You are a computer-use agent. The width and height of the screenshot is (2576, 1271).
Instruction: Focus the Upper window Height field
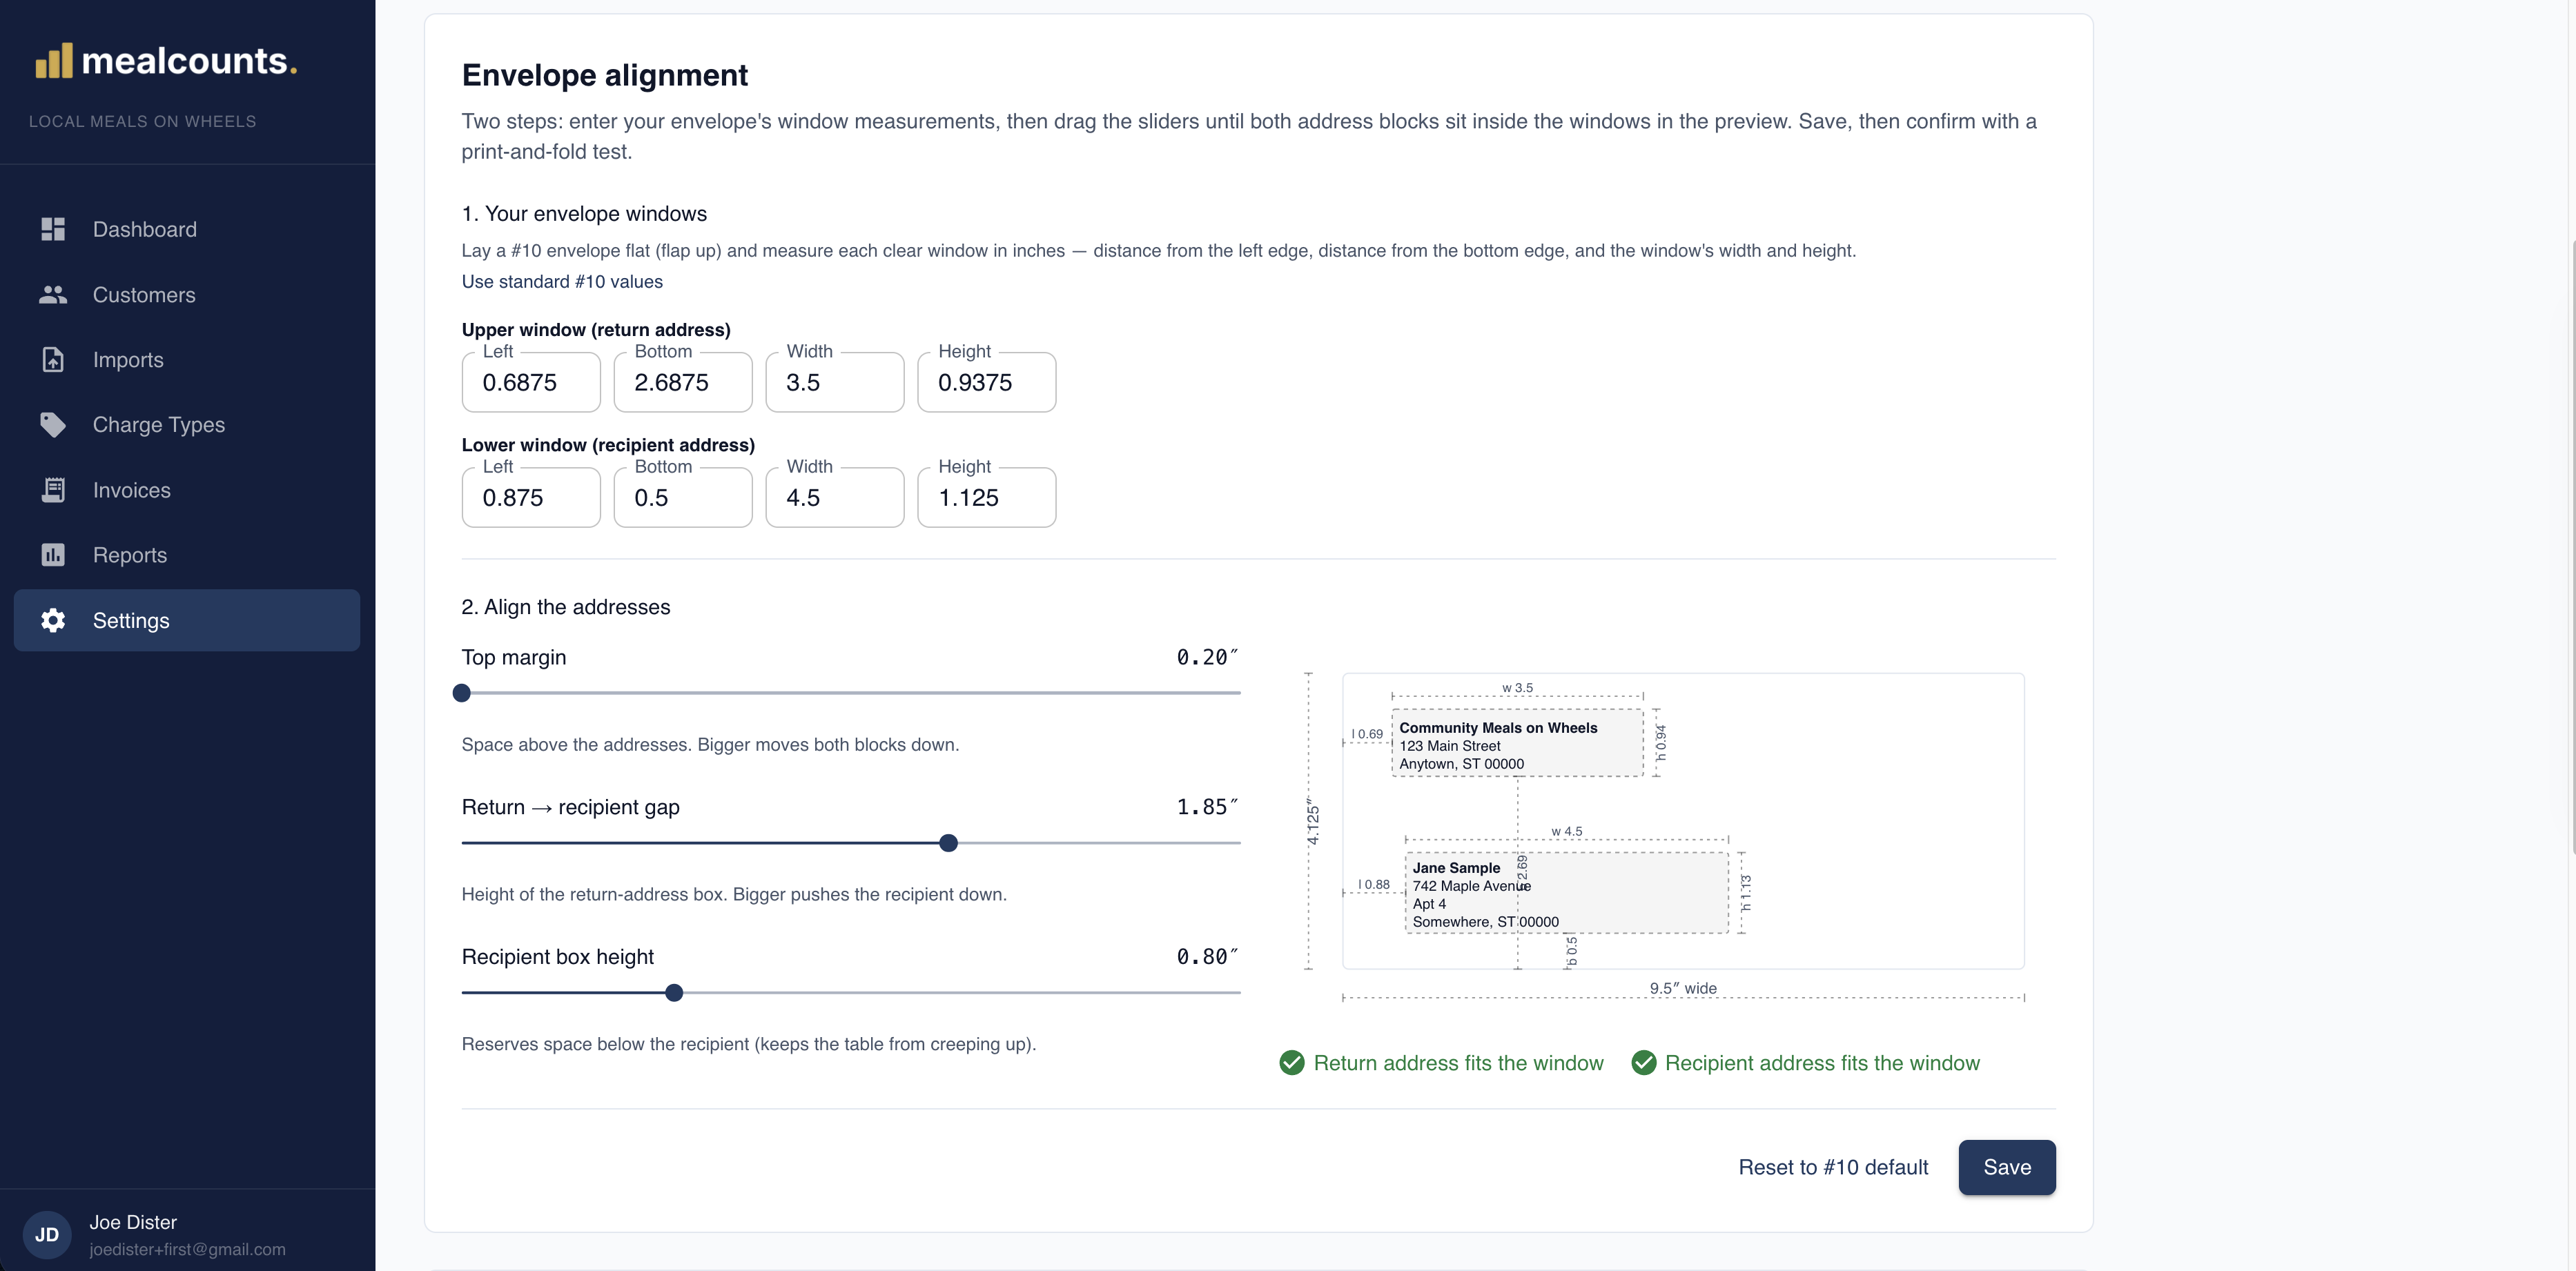987,382
